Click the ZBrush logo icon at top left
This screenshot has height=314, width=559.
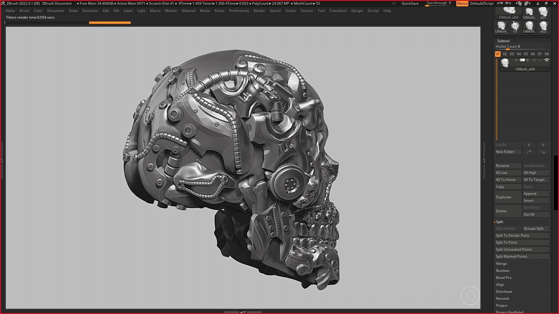tap(3, 3)
